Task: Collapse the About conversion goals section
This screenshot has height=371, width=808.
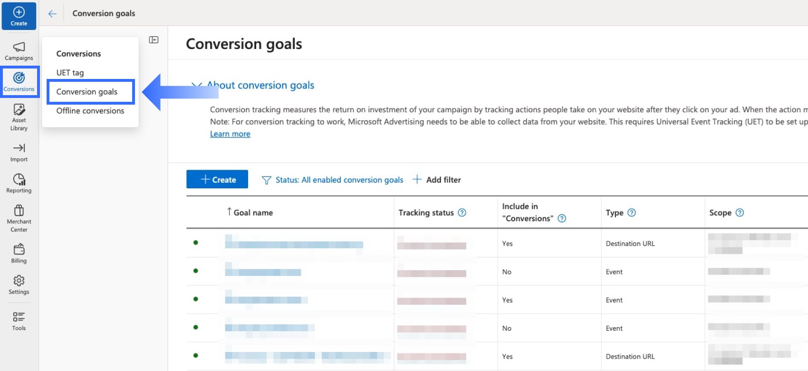Action: click(196, 85)
